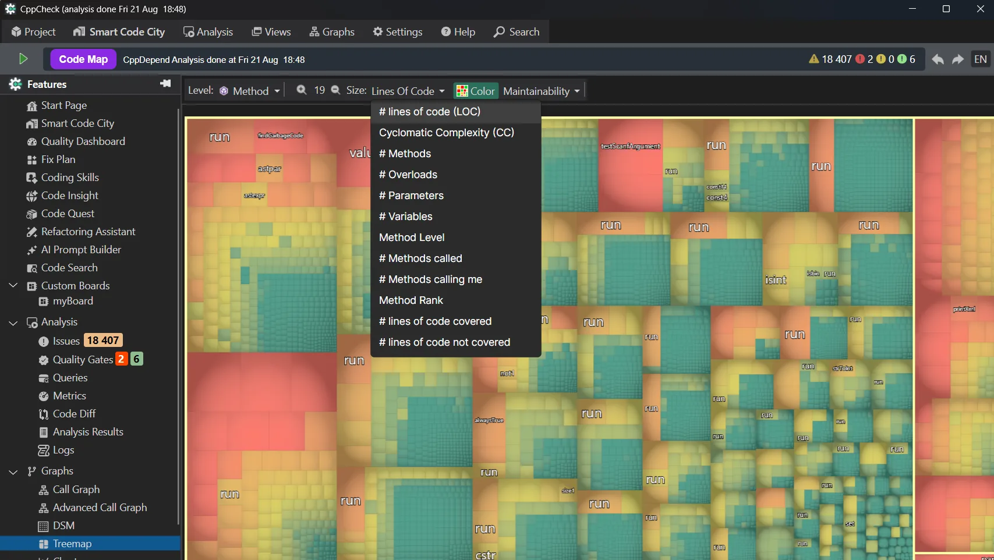This screenshot has width=994, height=560.
Task: Click Search in the menu bar
Action: pyautogui.click(x=517, y=31)
